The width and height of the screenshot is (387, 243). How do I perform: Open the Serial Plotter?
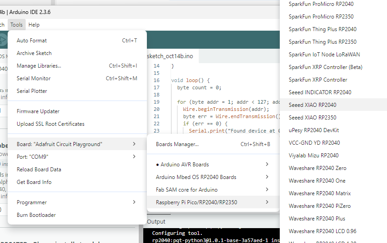32,91
